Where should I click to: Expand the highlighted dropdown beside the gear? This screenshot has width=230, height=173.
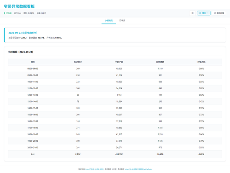tap(204, 13)
